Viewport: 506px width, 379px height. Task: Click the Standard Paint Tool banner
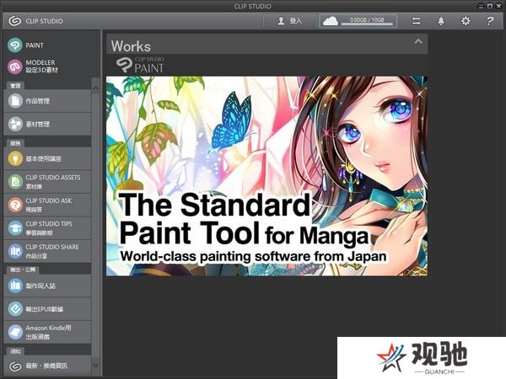(x=266, y=176)
